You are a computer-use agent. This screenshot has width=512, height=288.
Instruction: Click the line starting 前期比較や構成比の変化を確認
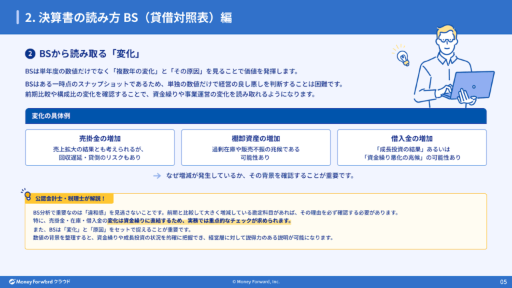click(171, 95)
